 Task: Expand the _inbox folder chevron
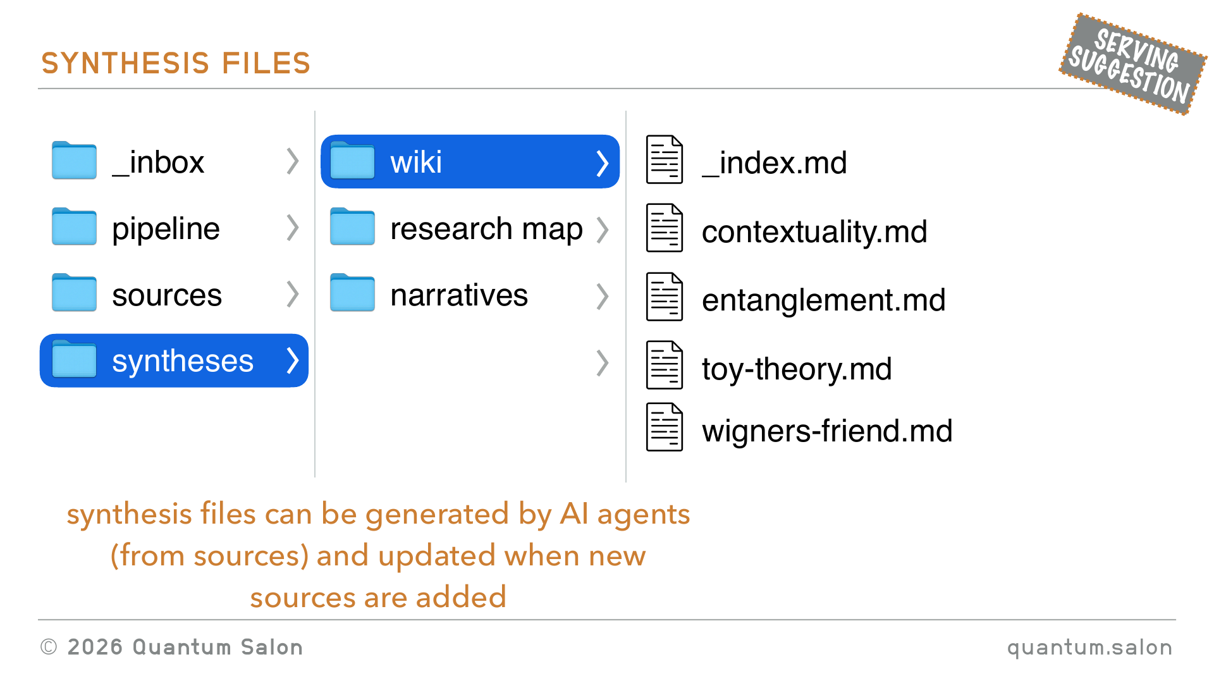tap(292, 161)
